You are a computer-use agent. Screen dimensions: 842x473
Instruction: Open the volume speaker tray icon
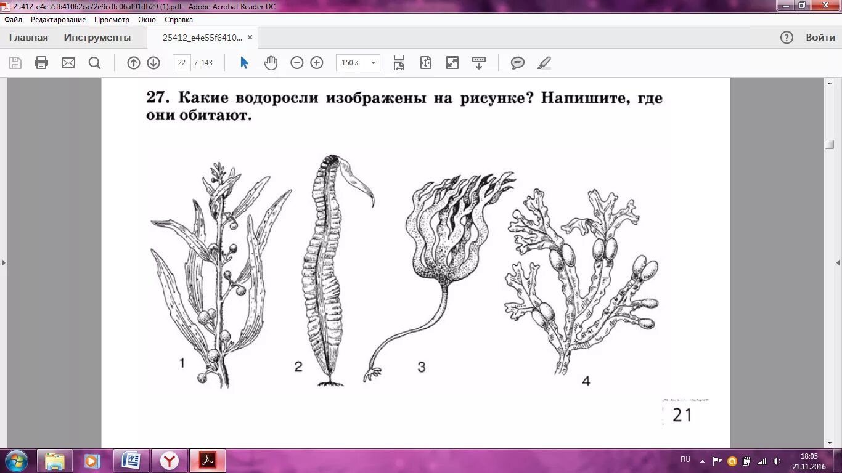777,461
